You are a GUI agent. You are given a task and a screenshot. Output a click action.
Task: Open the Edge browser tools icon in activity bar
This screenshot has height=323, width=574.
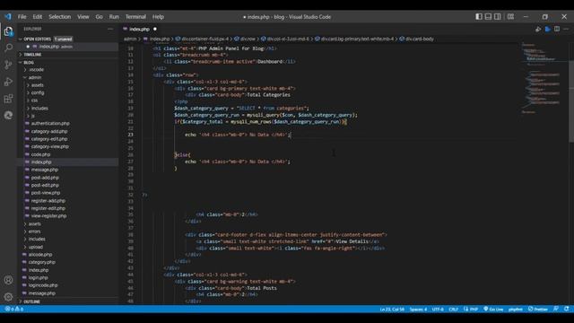(8, 116)
